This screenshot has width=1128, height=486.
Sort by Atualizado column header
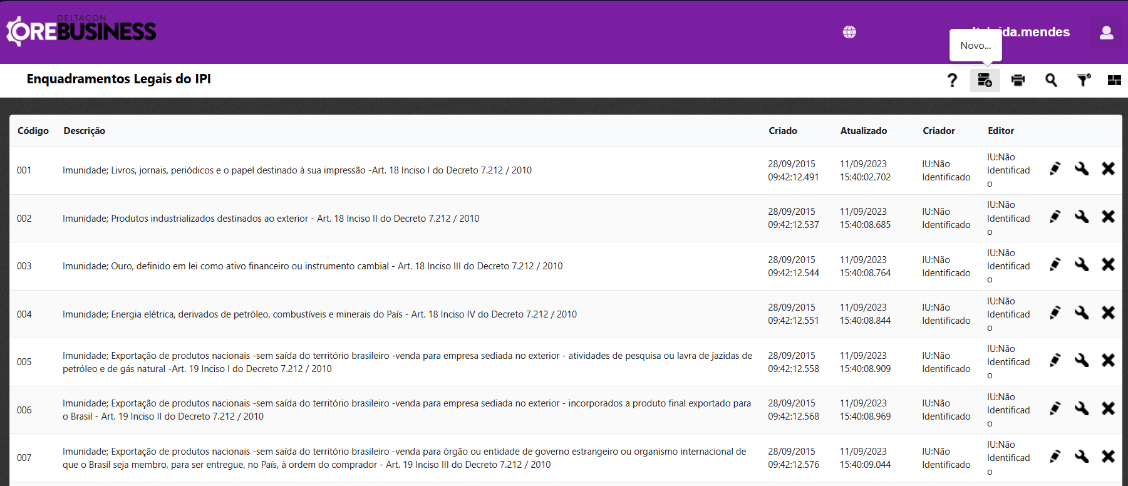[x=863, y=131]
